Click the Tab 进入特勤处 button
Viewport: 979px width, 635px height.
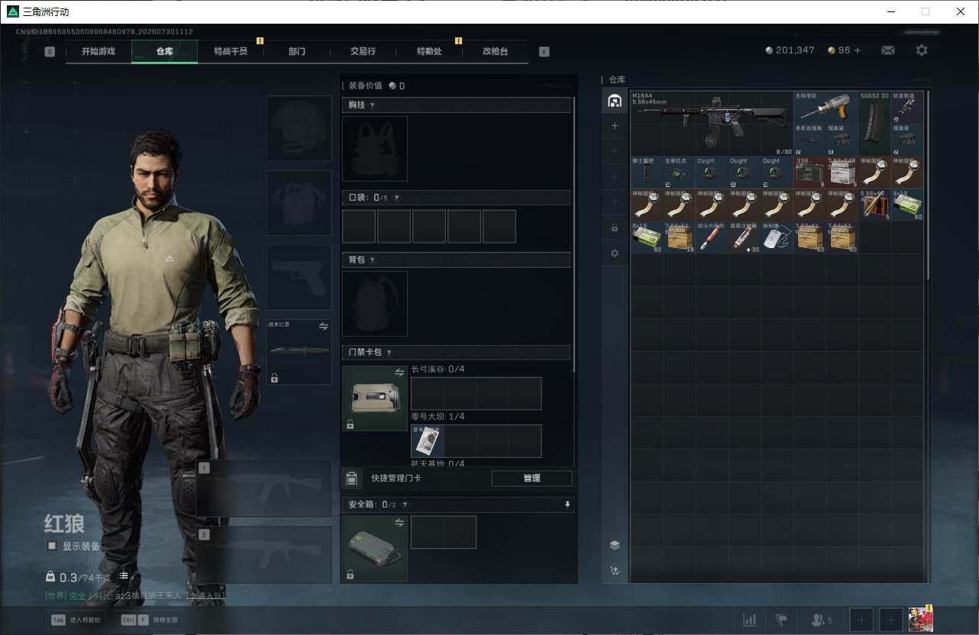tap(78, 620)
